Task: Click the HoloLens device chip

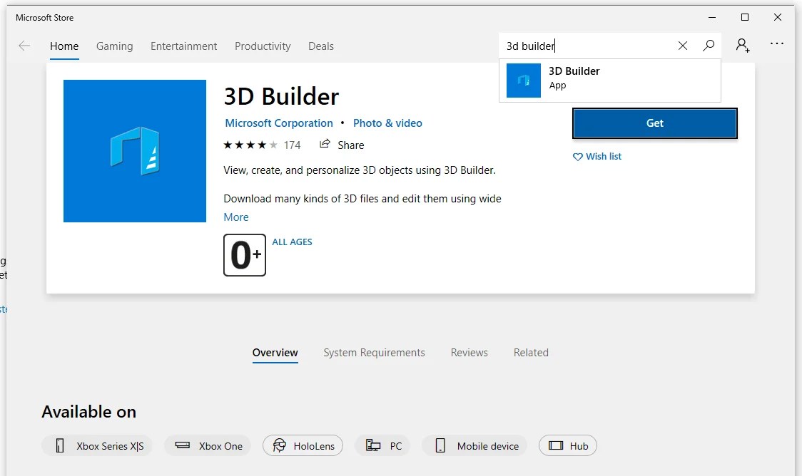Action: (303, 446)
